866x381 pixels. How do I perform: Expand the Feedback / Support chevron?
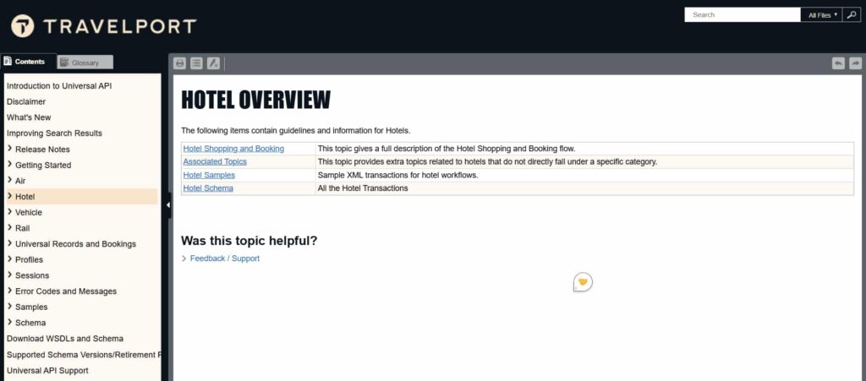pos(184,258)
